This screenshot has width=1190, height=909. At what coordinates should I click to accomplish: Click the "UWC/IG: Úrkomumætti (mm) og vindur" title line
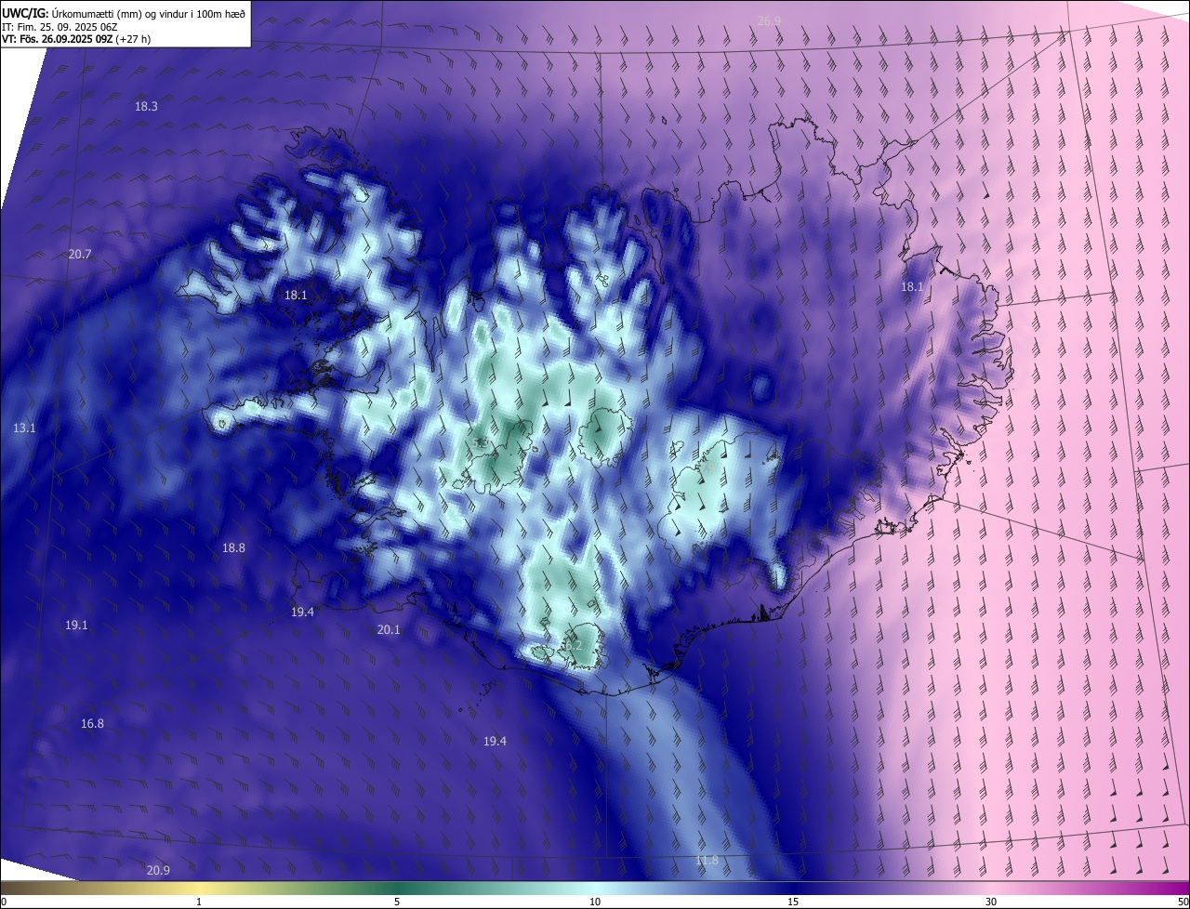(124, 12)
